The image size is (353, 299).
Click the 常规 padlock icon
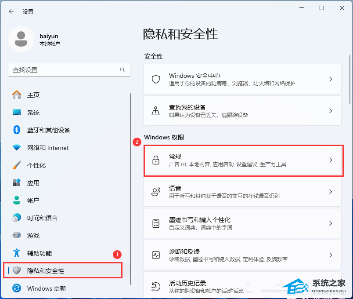tap(156, 160)
